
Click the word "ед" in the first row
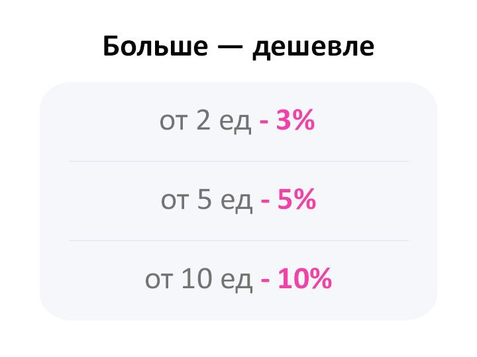click(235, 123)
